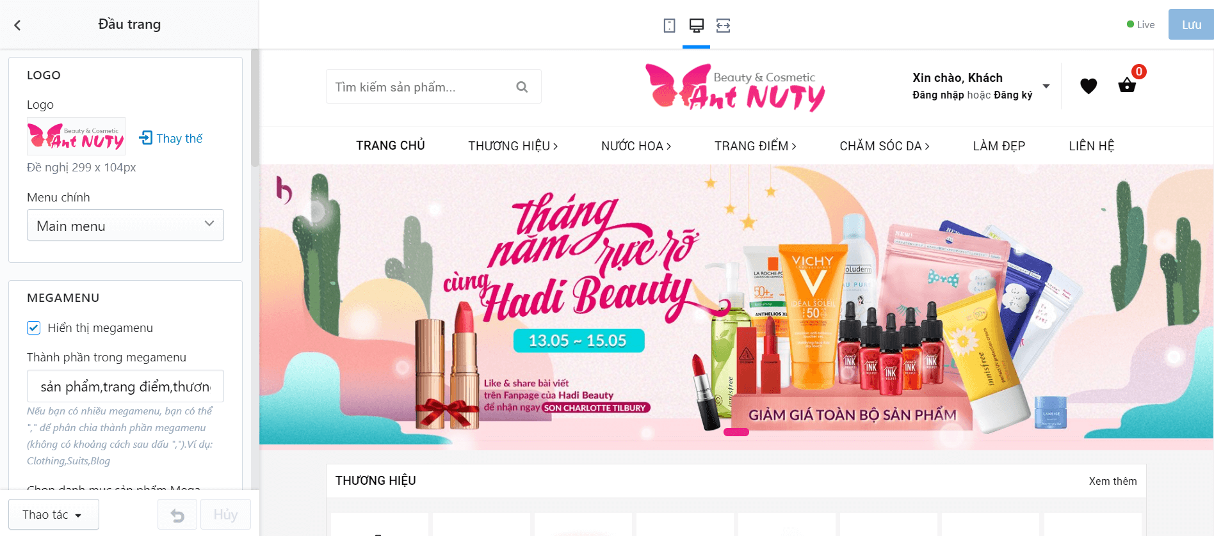Open the Main menu dropdown
1214x536 pixels.
(125, 225)
